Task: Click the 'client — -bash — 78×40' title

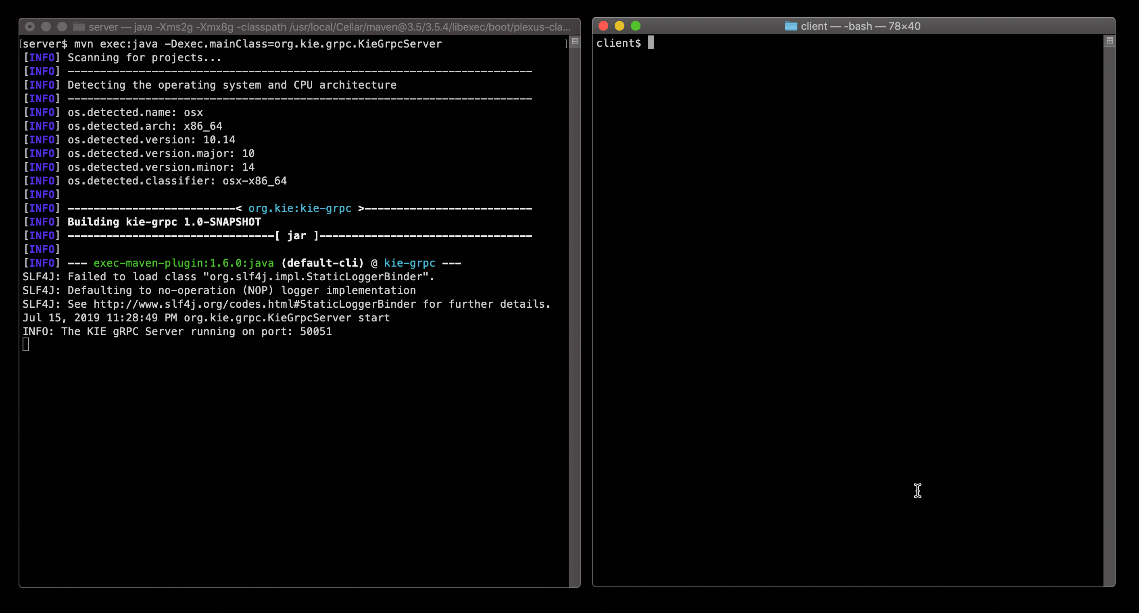Action: 860,26
